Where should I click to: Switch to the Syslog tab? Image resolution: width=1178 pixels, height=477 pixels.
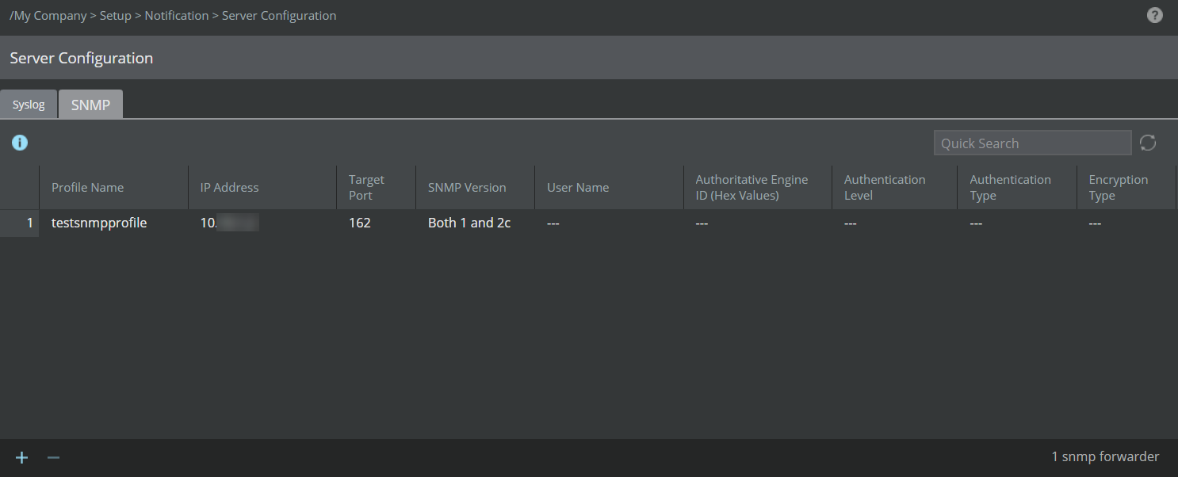(29, 104)
